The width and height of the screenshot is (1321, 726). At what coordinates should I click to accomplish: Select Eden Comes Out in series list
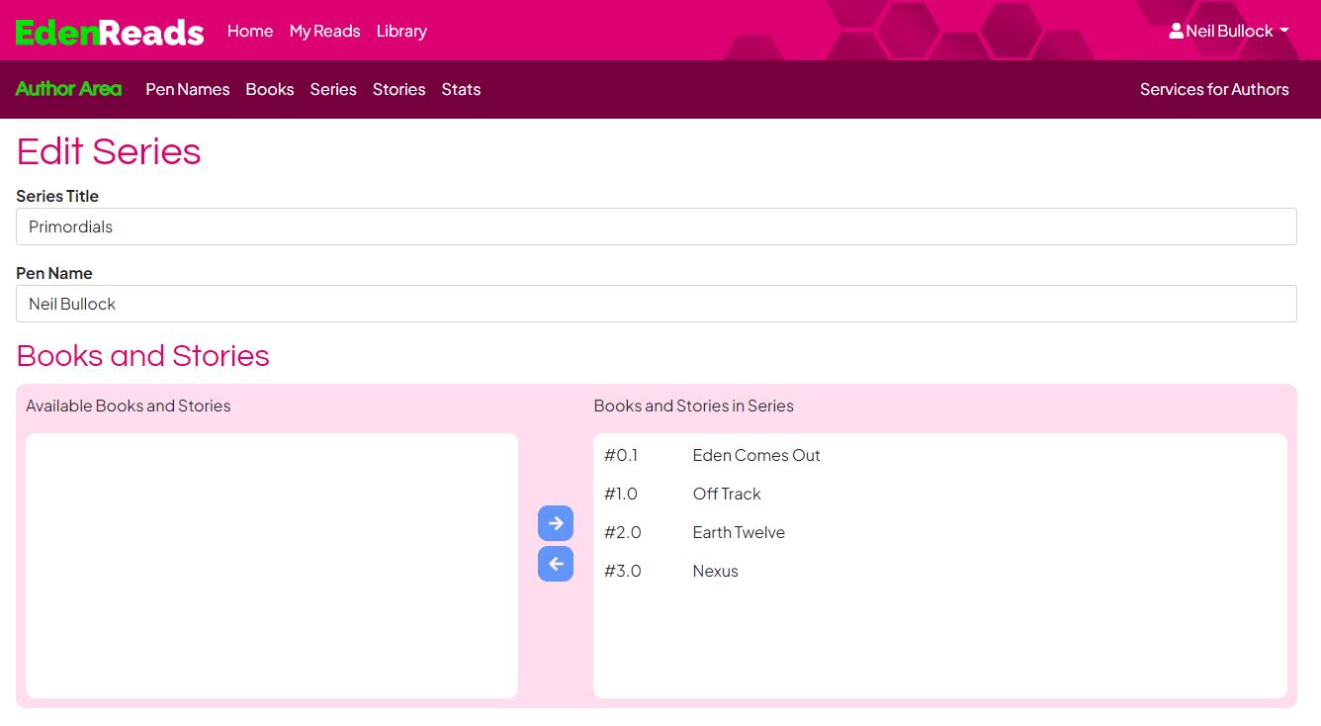(756, 455)
